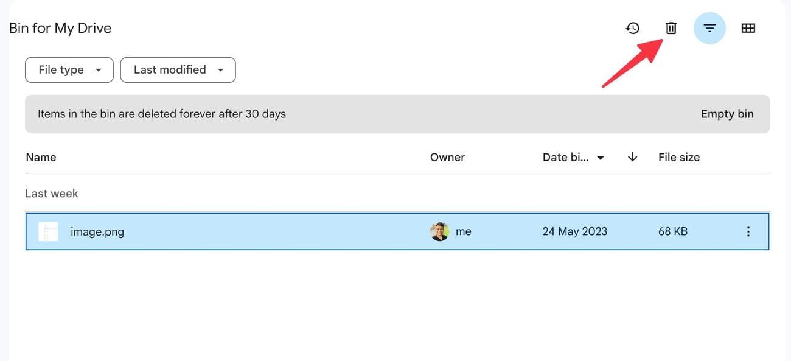Open the filter options icon
Image resolution: width=791 pixels, height=361 pixels.
click(x=709, y=27)
